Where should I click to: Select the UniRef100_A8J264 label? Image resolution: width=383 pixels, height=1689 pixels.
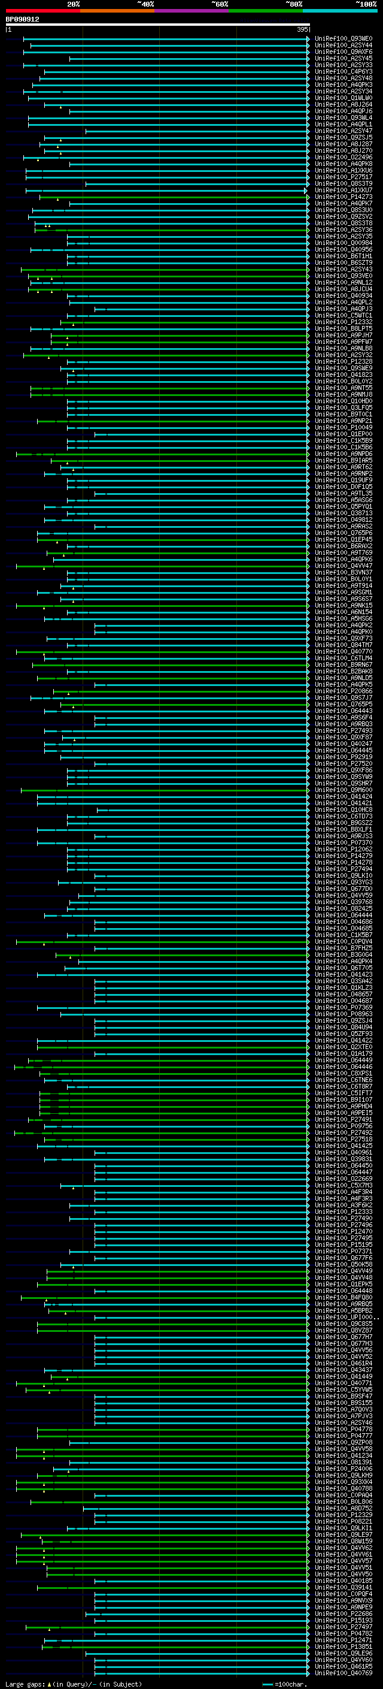(x=343, y=104)
